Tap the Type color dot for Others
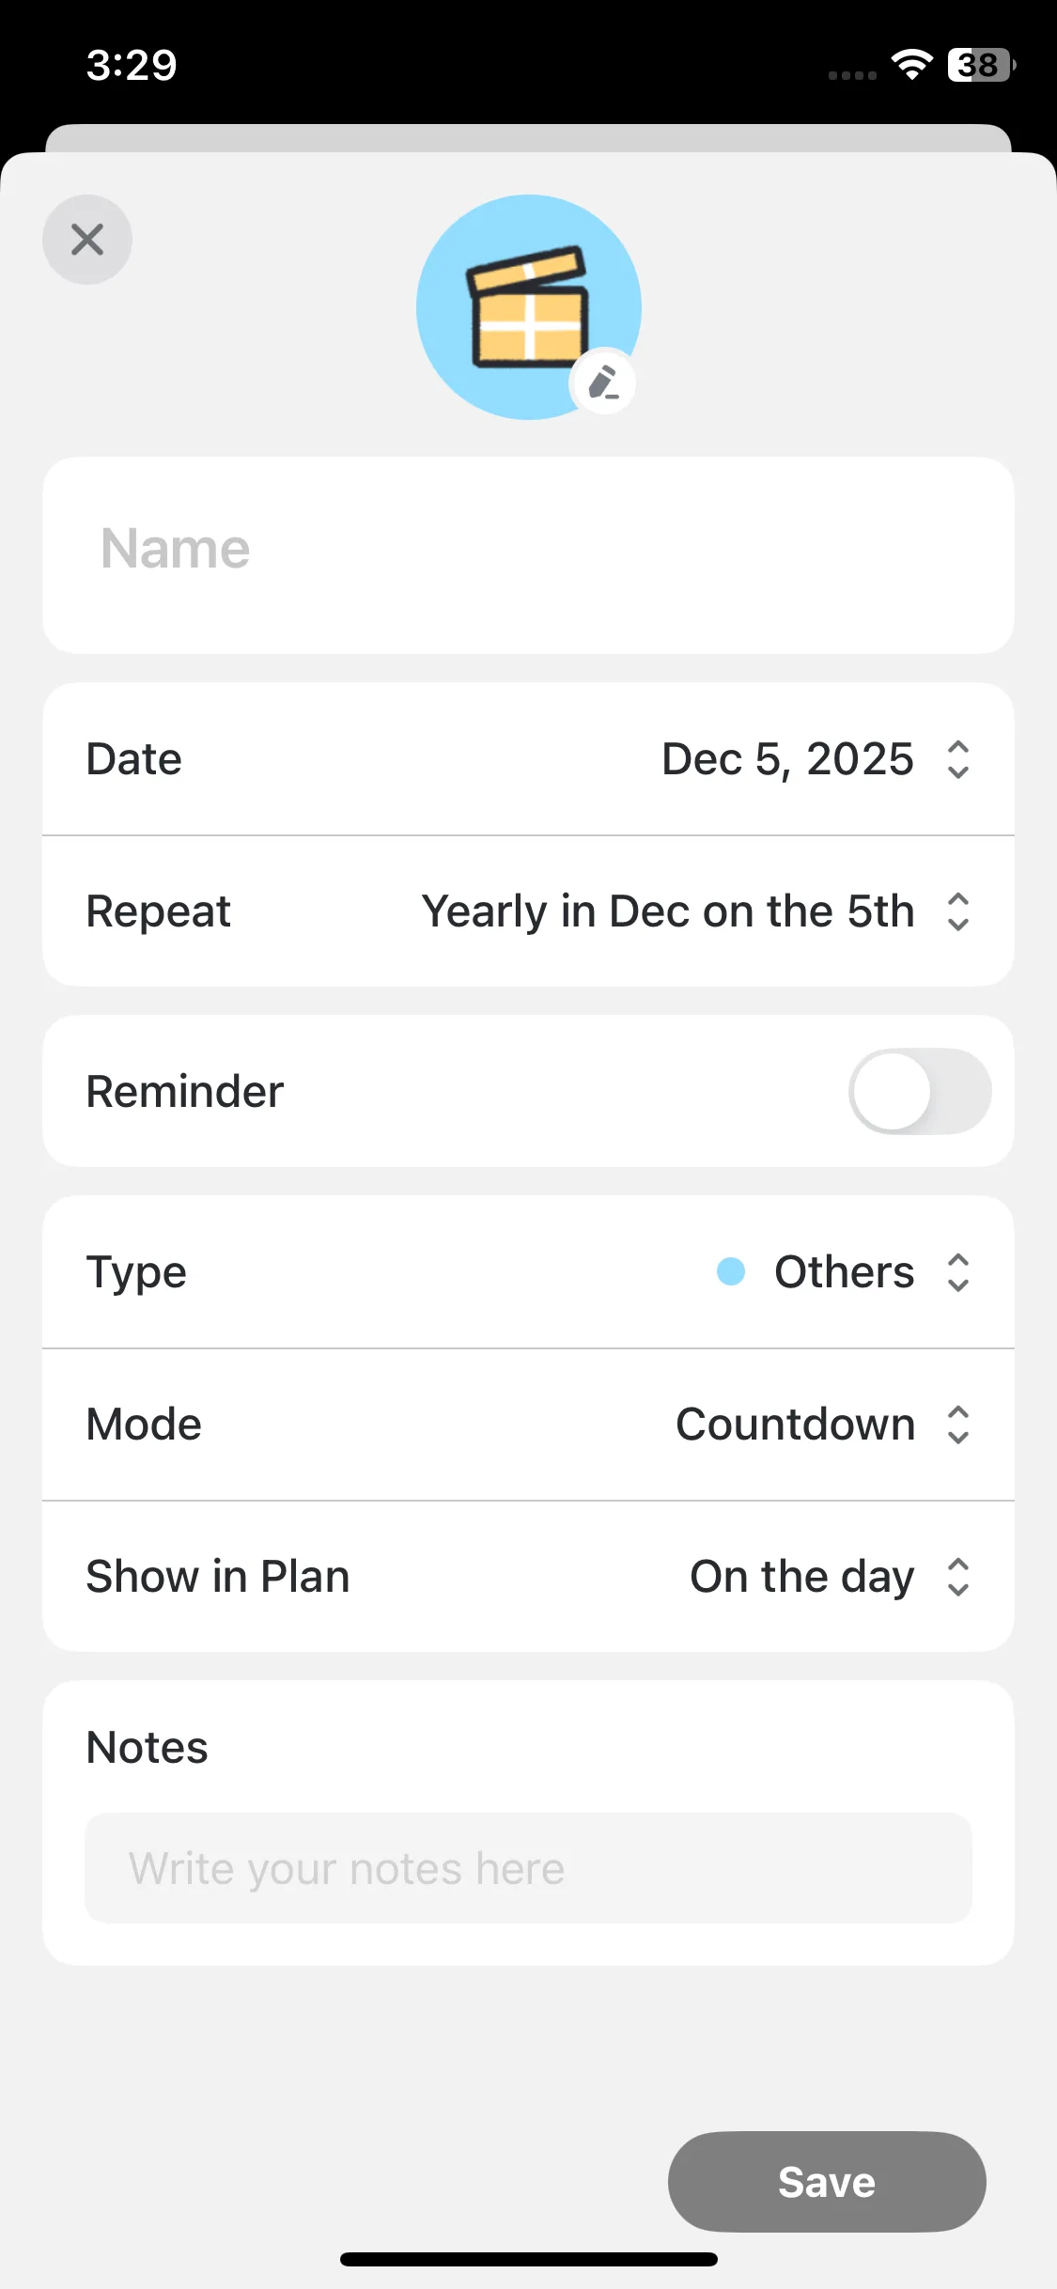This screenshot has width=1057, height=2289. point(731,1271)
